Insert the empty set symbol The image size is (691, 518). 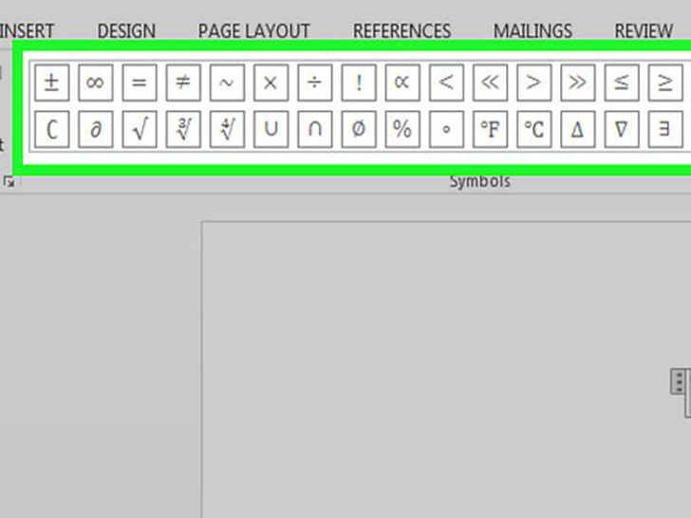click(358, 129)
